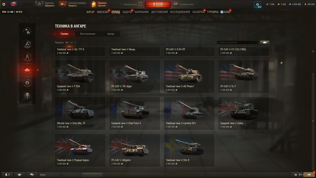Image resolution: width=316 pixels, height=178 pixels.
Task: Open the settings gear menu
Action: point(3,4)
